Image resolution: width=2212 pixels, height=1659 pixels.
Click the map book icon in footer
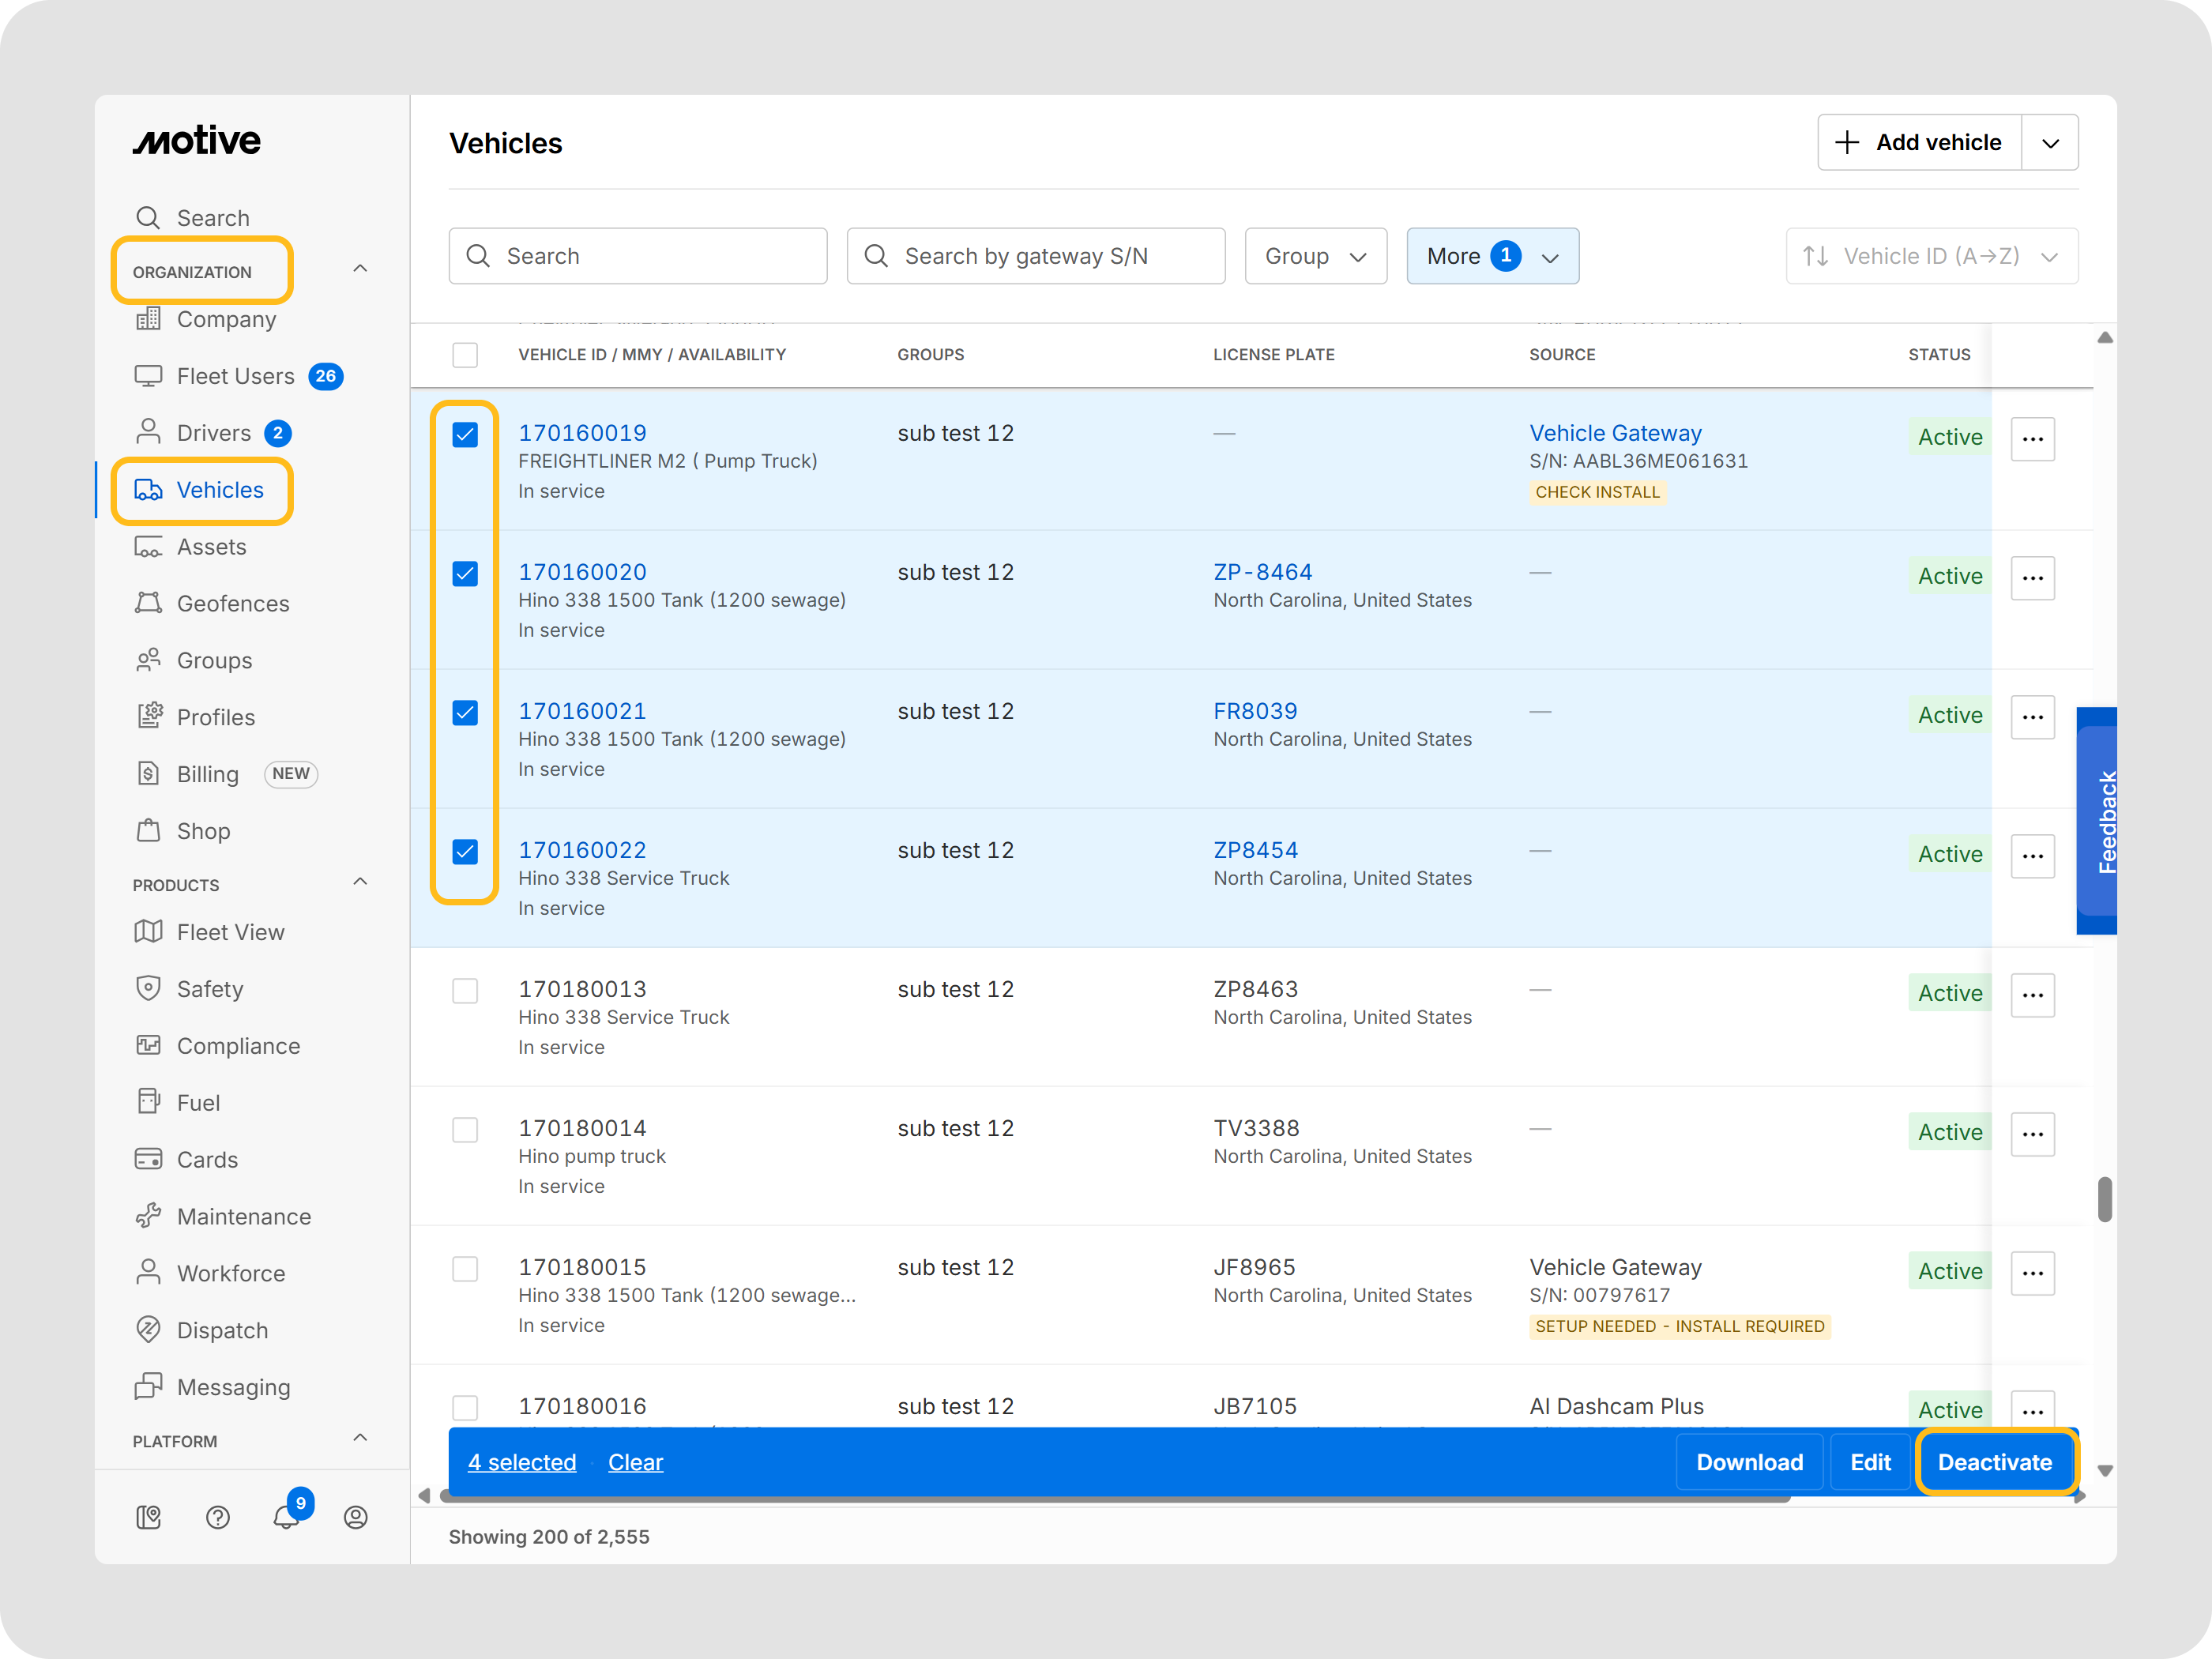(149, 1517)
